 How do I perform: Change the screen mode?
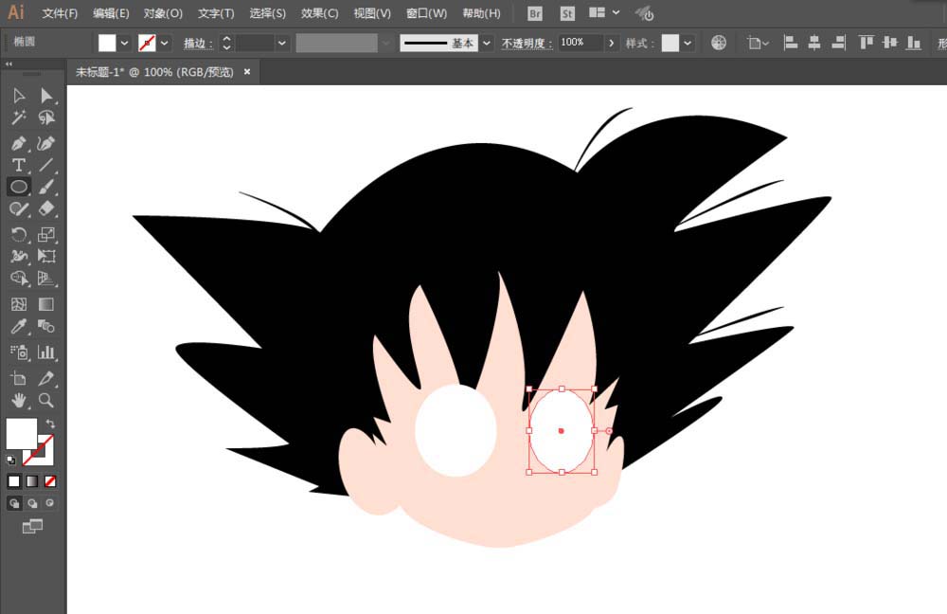pyautogui.click(x=32, y=527)
